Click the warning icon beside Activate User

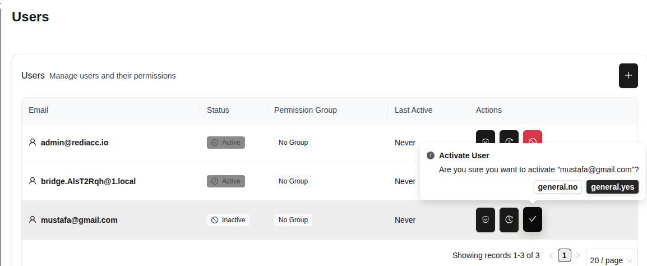(x=431, y=155)
